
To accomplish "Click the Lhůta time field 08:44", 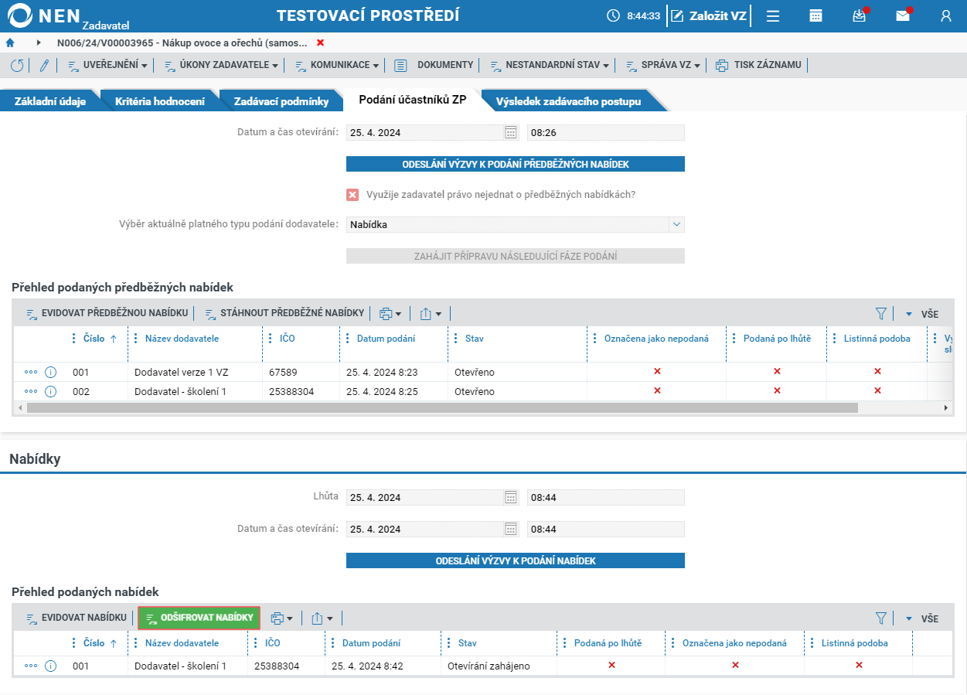I will pyautogui.click(x=606, y=497).
